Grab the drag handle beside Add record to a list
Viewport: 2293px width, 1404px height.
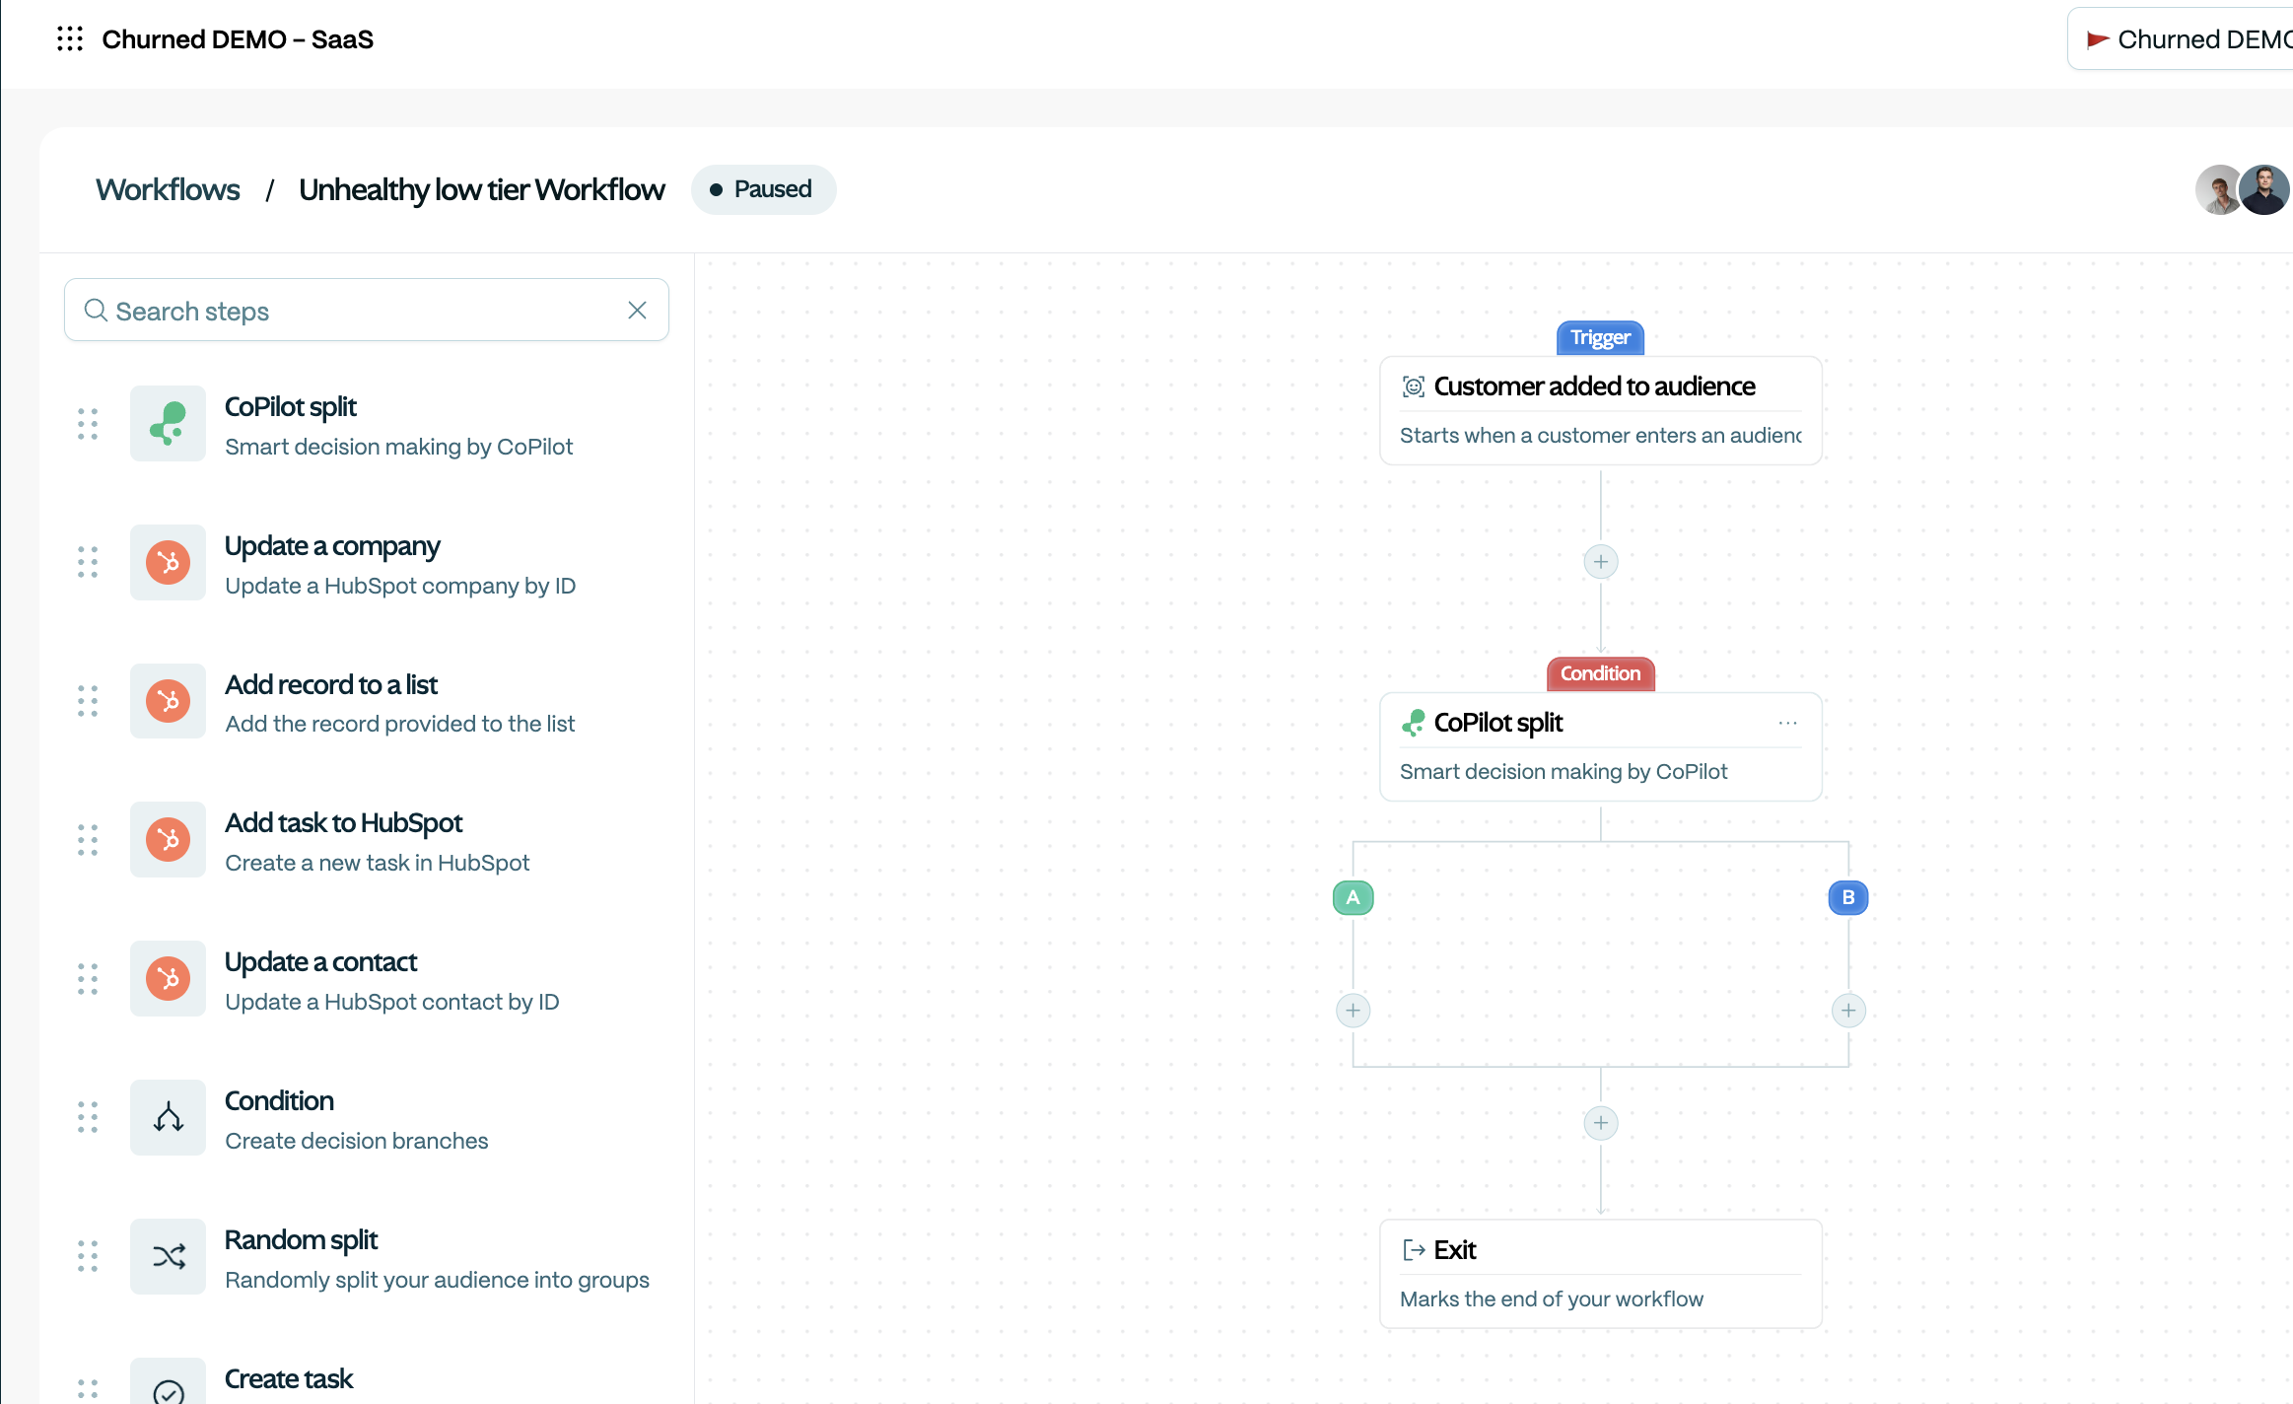point(88,701)
